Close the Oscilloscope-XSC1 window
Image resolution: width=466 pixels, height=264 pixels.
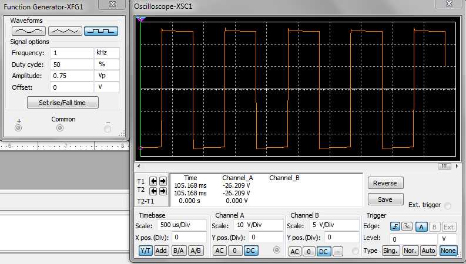(x=449, y=4)
